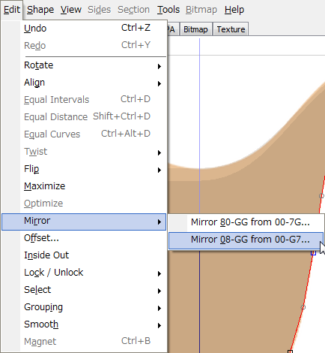325x353 pixels.
Task: Choose Inside Out from the menu
Action: pos(84,255)
